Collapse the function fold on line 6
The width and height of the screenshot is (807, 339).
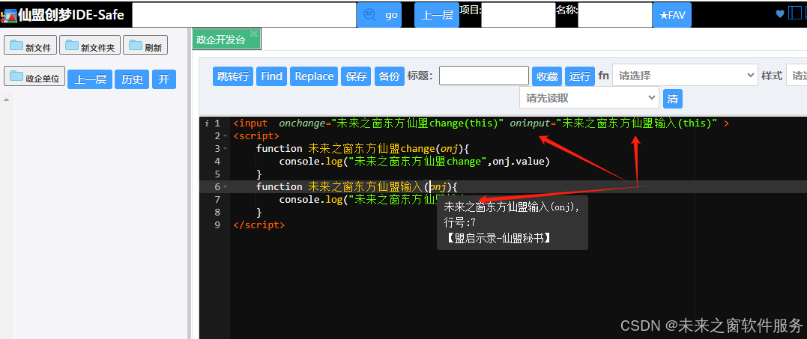click(226, 187)
